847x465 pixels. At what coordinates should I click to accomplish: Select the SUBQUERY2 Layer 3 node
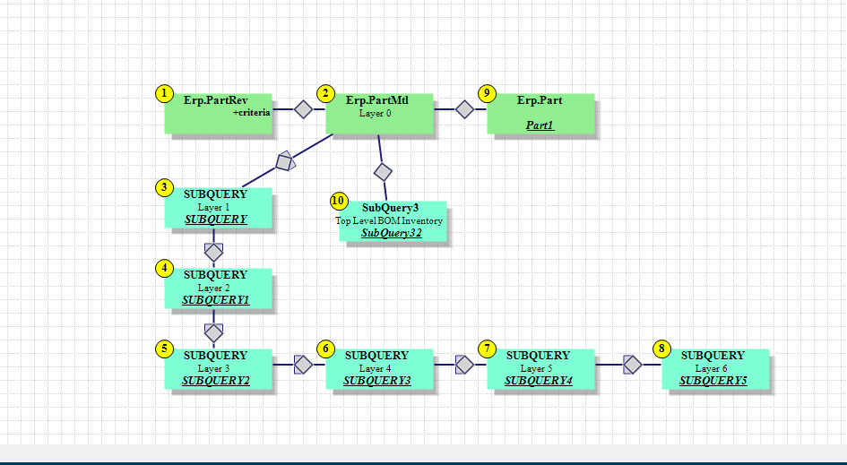[x=218, y=369]
